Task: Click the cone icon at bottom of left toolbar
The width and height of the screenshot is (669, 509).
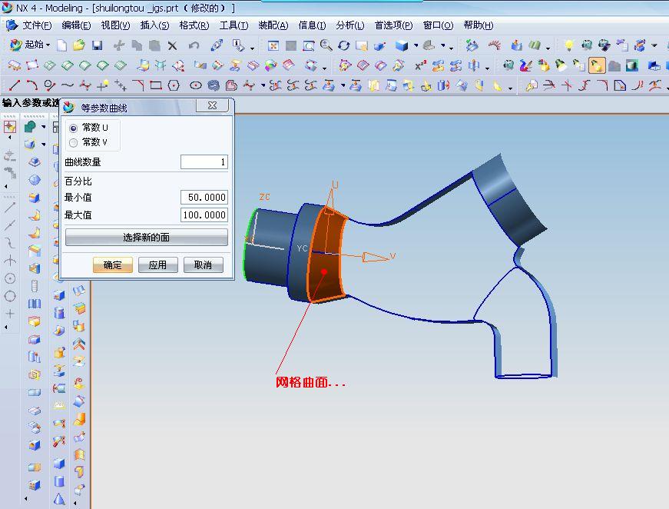Action: (59, 499)
